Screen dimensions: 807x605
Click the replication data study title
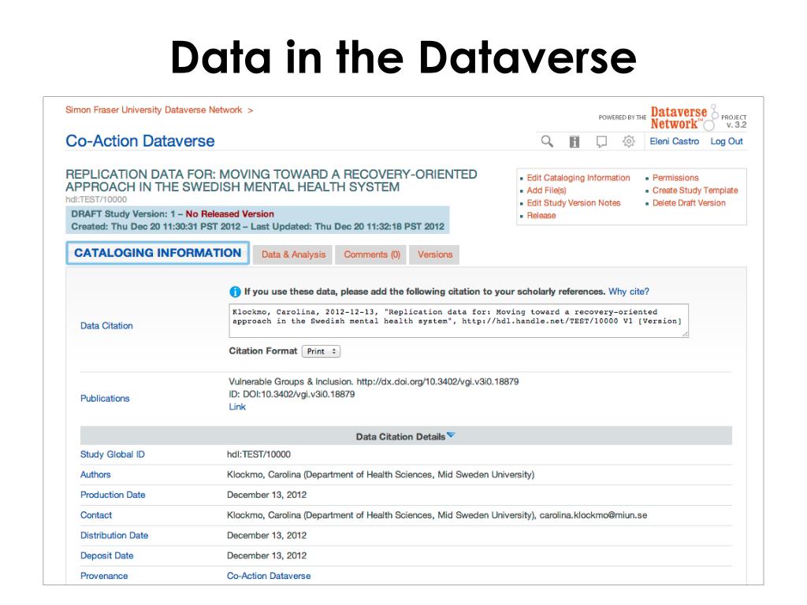(271, 180)
